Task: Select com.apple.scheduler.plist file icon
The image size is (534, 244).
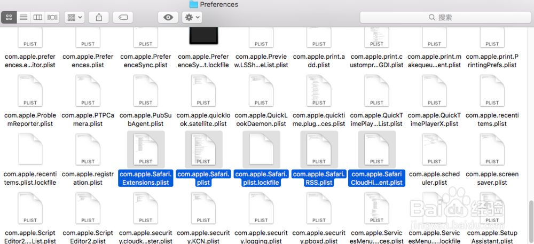Action: 435,149
